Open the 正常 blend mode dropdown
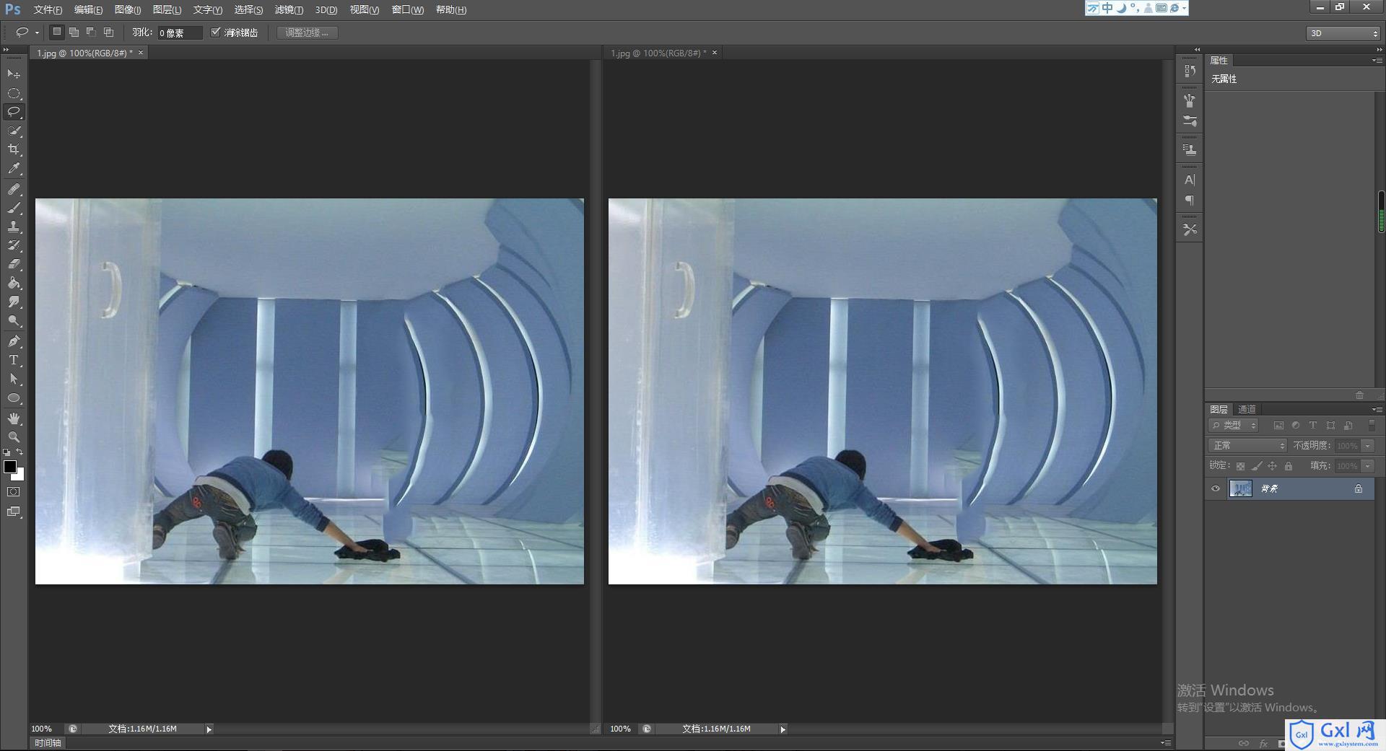This screenshot has height=751, width=1386. [1247, 446]
